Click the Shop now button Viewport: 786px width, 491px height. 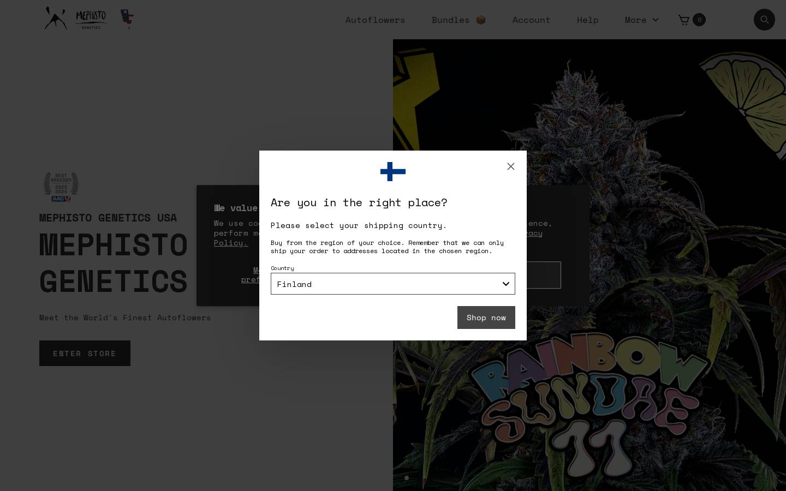coord(486,318)
